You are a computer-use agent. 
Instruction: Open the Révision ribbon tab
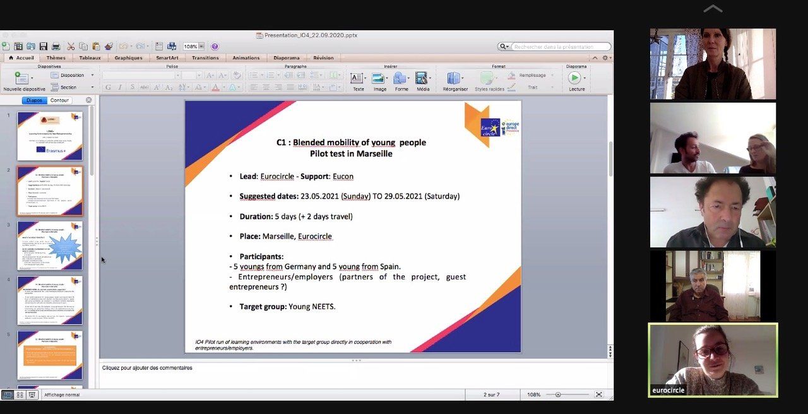[323, 57]
